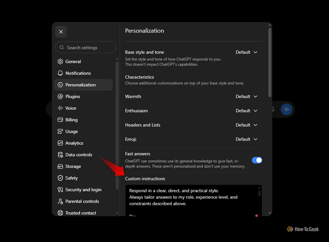Viewport: 329px width, 242px height.
Task: Click the blue voice mode button behind dialog
Action: click(287, 109)
